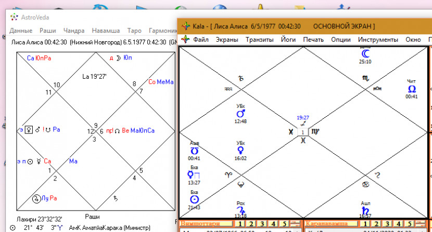Select the Mars glyph at 12:48 in Kala
Screen dimensions: 432x232
(x=240, y=114)
